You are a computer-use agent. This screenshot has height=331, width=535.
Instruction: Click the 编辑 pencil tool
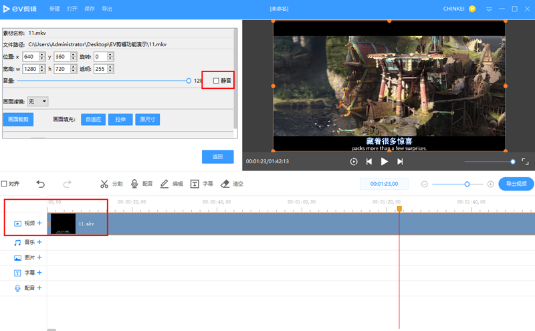click(x=172, y=184)
